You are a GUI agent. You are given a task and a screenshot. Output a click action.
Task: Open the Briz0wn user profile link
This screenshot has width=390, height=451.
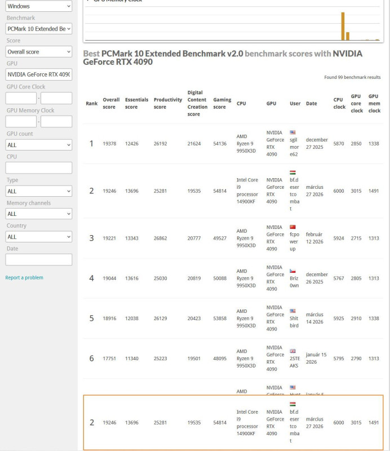pos(294,282)
